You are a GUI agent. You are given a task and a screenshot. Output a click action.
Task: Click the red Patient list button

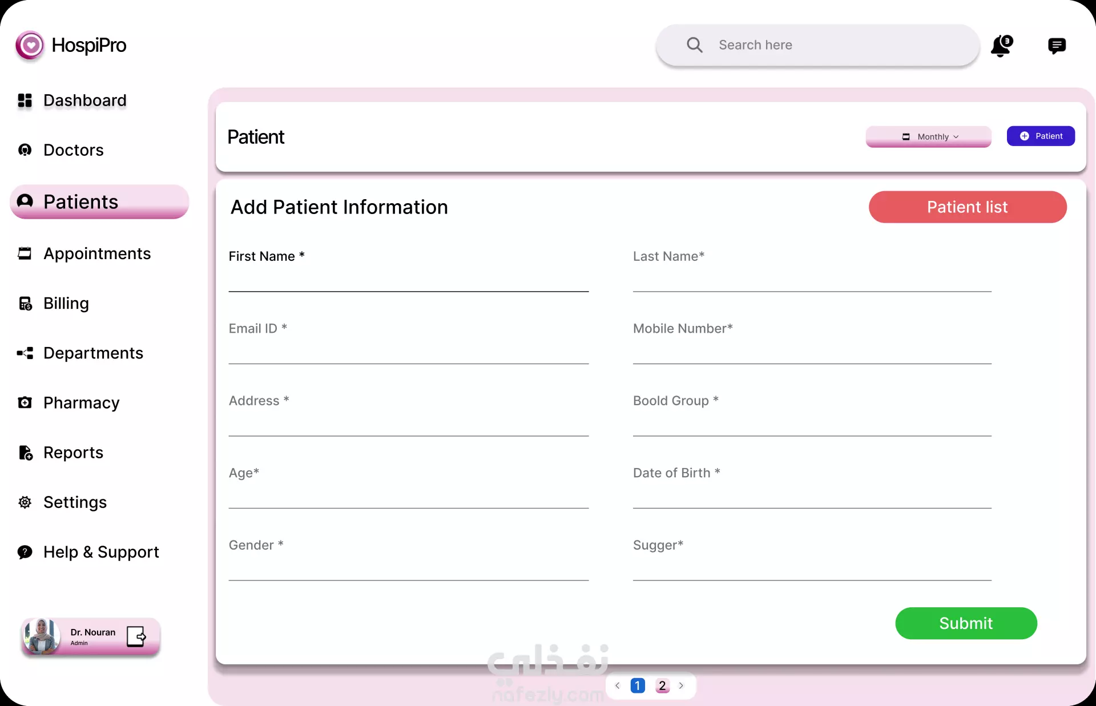tap(968, 207)
